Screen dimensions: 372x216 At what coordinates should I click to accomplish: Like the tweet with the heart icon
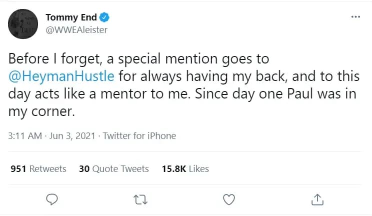[228, 199]
